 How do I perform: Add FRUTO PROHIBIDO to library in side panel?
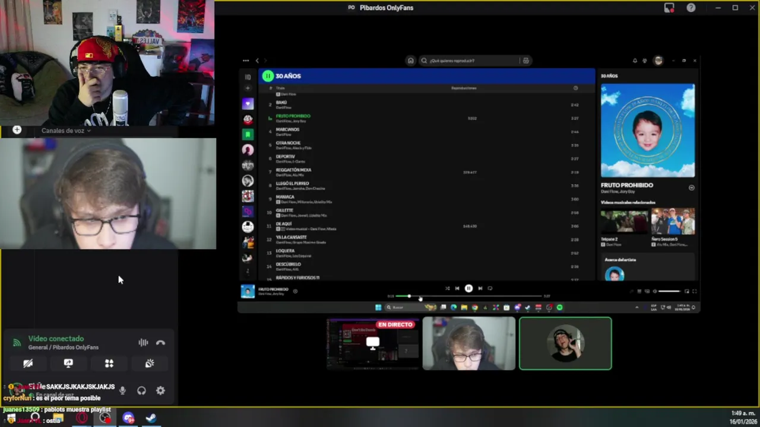pyautogui.click(x=691, y=187)
